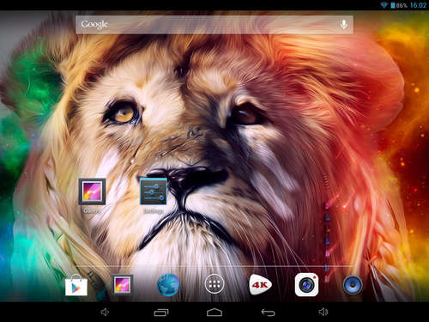Open the Gallery app in the dock
This screenshot has width=429, height=322.
122,285
